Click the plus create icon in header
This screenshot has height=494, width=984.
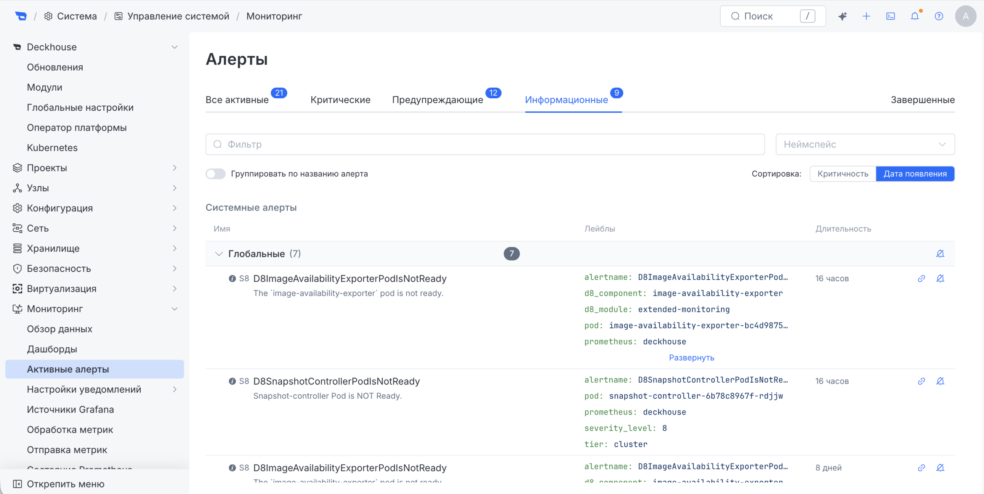point(866,16)
